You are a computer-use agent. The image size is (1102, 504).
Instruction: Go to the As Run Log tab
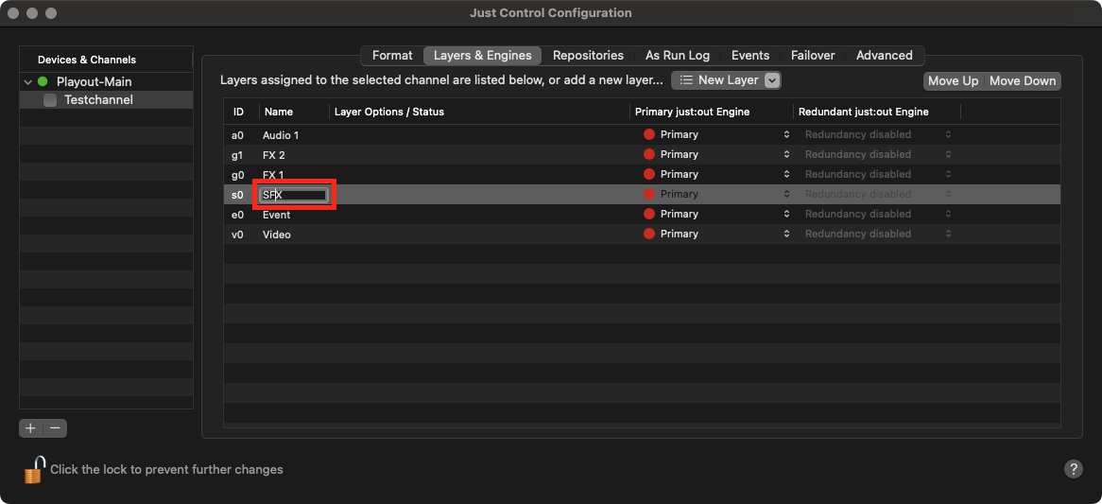tap(678, 56)
